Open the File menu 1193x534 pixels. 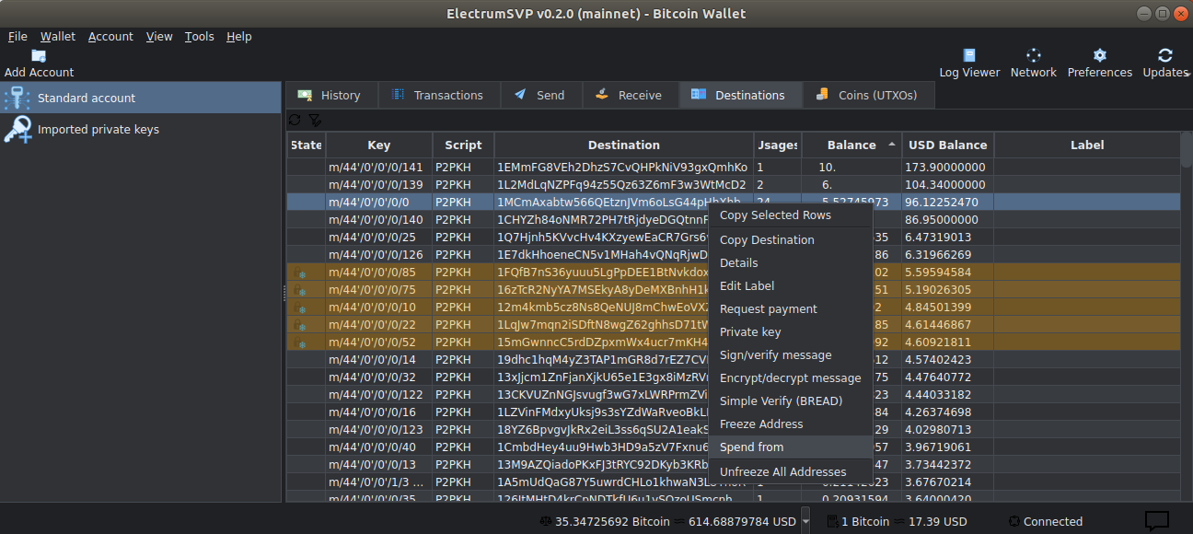(x=17, y=37)
